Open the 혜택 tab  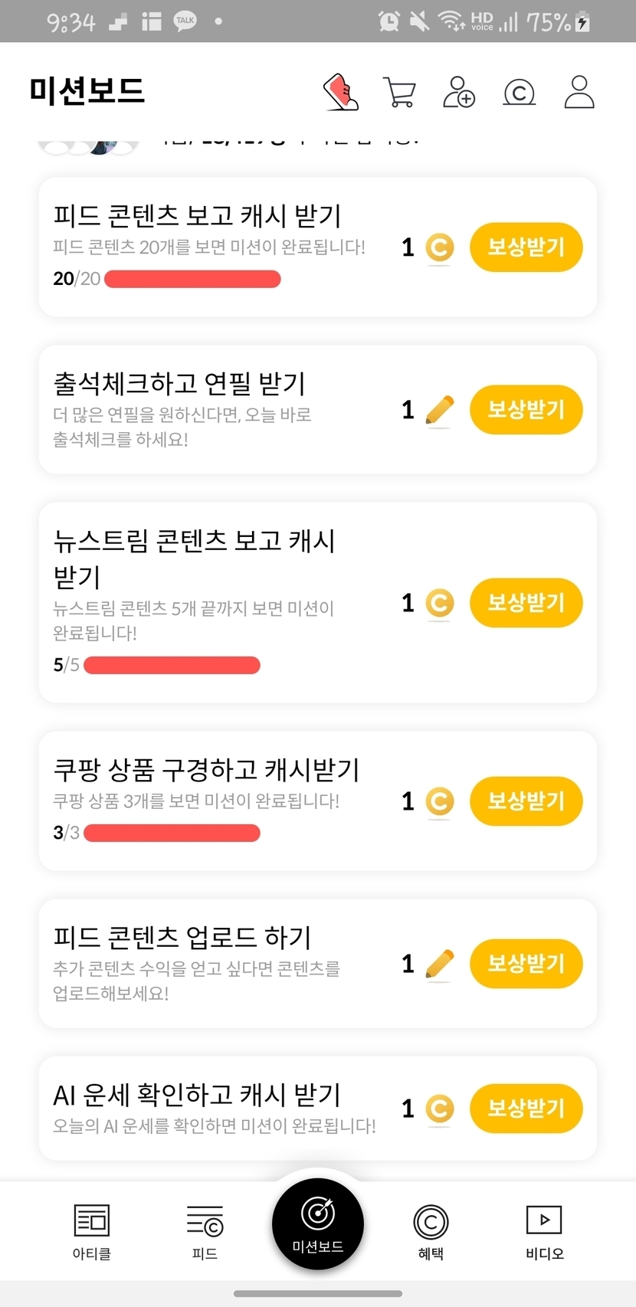[431, 1231]
